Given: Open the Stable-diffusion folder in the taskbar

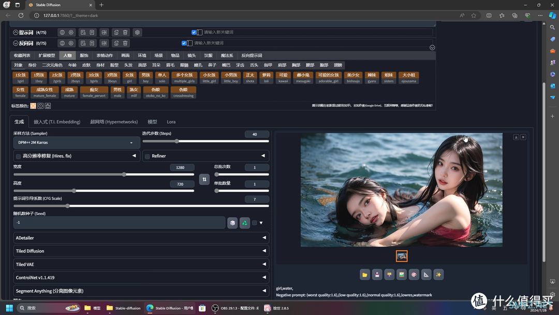Looking at the screenshot, I should point(124,308).
